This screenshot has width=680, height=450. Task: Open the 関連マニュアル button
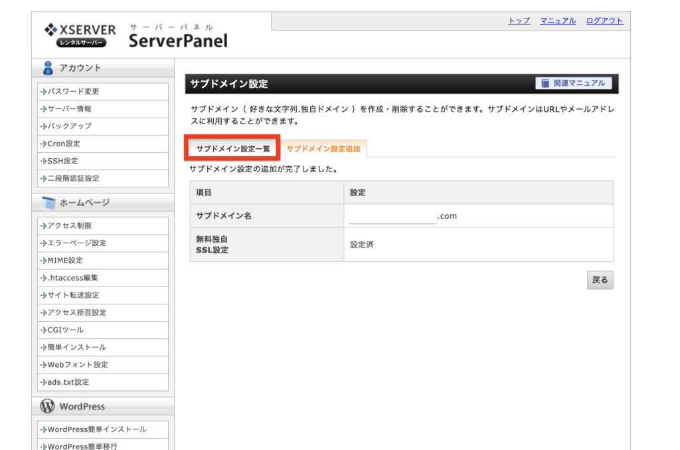[573, 83]
